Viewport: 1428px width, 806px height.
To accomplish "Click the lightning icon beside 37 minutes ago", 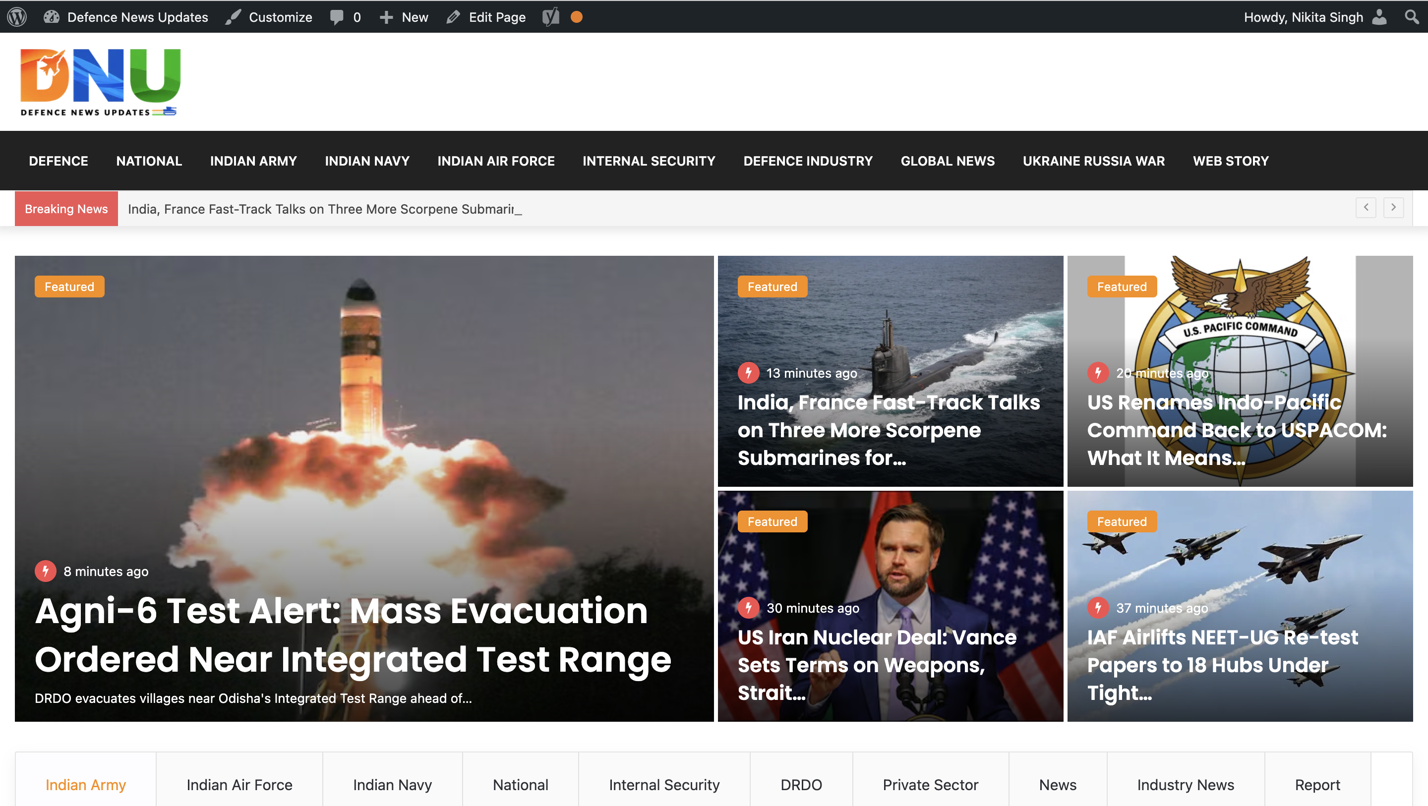I will (x=1098, y=608).
